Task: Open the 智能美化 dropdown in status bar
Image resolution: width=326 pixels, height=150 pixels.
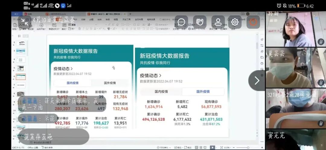Action: 164,148
